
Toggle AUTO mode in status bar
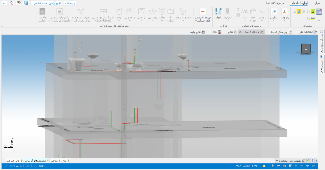pyautogui.click(x=19, y=166)
